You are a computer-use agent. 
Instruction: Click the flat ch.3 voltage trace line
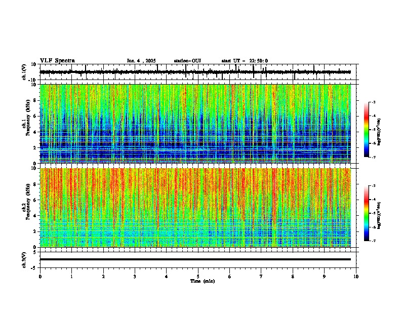point(195,259)
